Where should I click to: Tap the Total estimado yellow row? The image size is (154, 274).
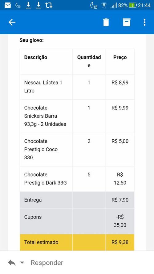pyautogui.click(x=77, y=242)
